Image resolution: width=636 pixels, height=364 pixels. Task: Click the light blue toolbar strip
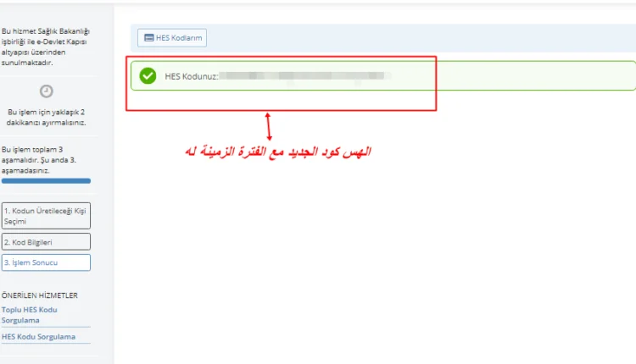[383, 37]
